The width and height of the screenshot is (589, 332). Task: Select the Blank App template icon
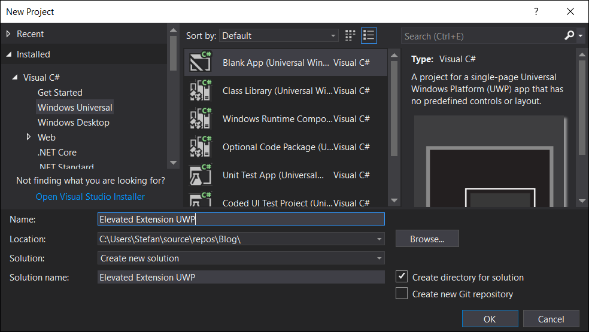pos(201,62)
